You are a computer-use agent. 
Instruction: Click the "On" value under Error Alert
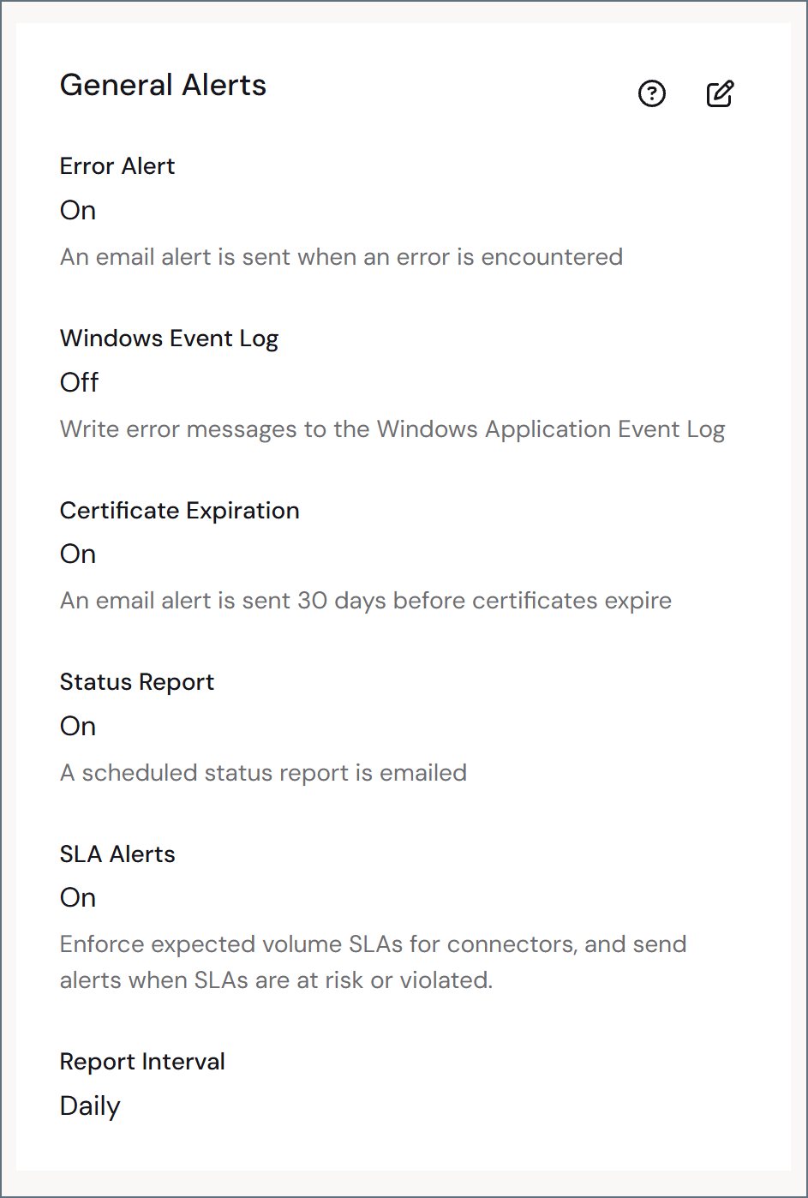coord(78,211)
